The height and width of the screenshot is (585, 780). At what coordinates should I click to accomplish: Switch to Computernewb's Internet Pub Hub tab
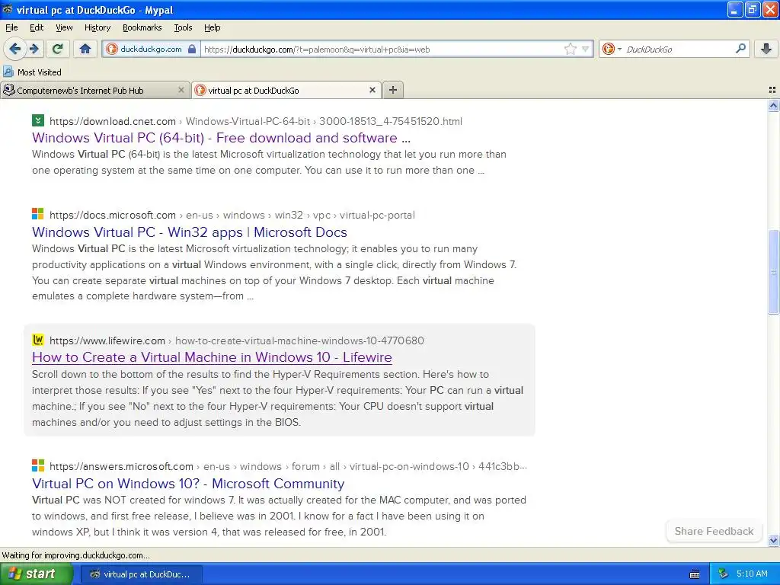point(94,90)
